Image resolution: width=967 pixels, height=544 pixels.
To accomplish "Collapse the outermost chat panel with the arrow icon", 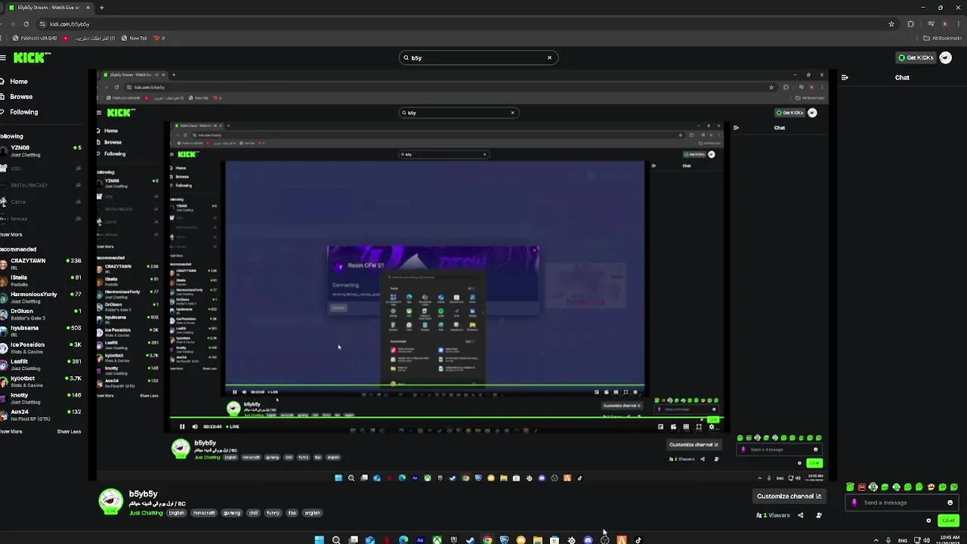I will 845,77.
